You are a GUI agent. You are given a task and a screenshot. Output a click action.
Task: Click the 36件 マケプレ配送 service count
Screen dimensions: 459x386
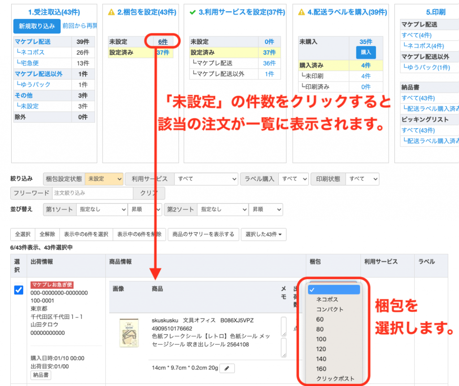tap(269, 63)
